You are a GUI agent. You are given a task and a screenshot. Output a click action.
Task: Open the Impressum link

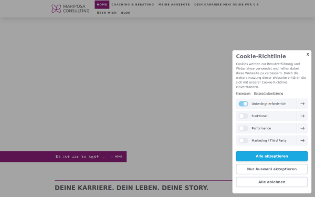coord(243,94)
